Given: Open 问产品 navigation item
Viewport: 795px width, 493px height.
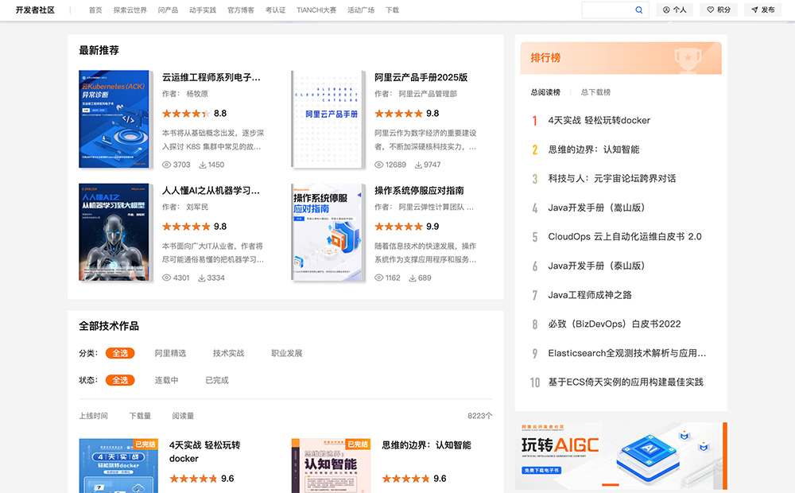Looking at the screenshot, I should 168,10.
